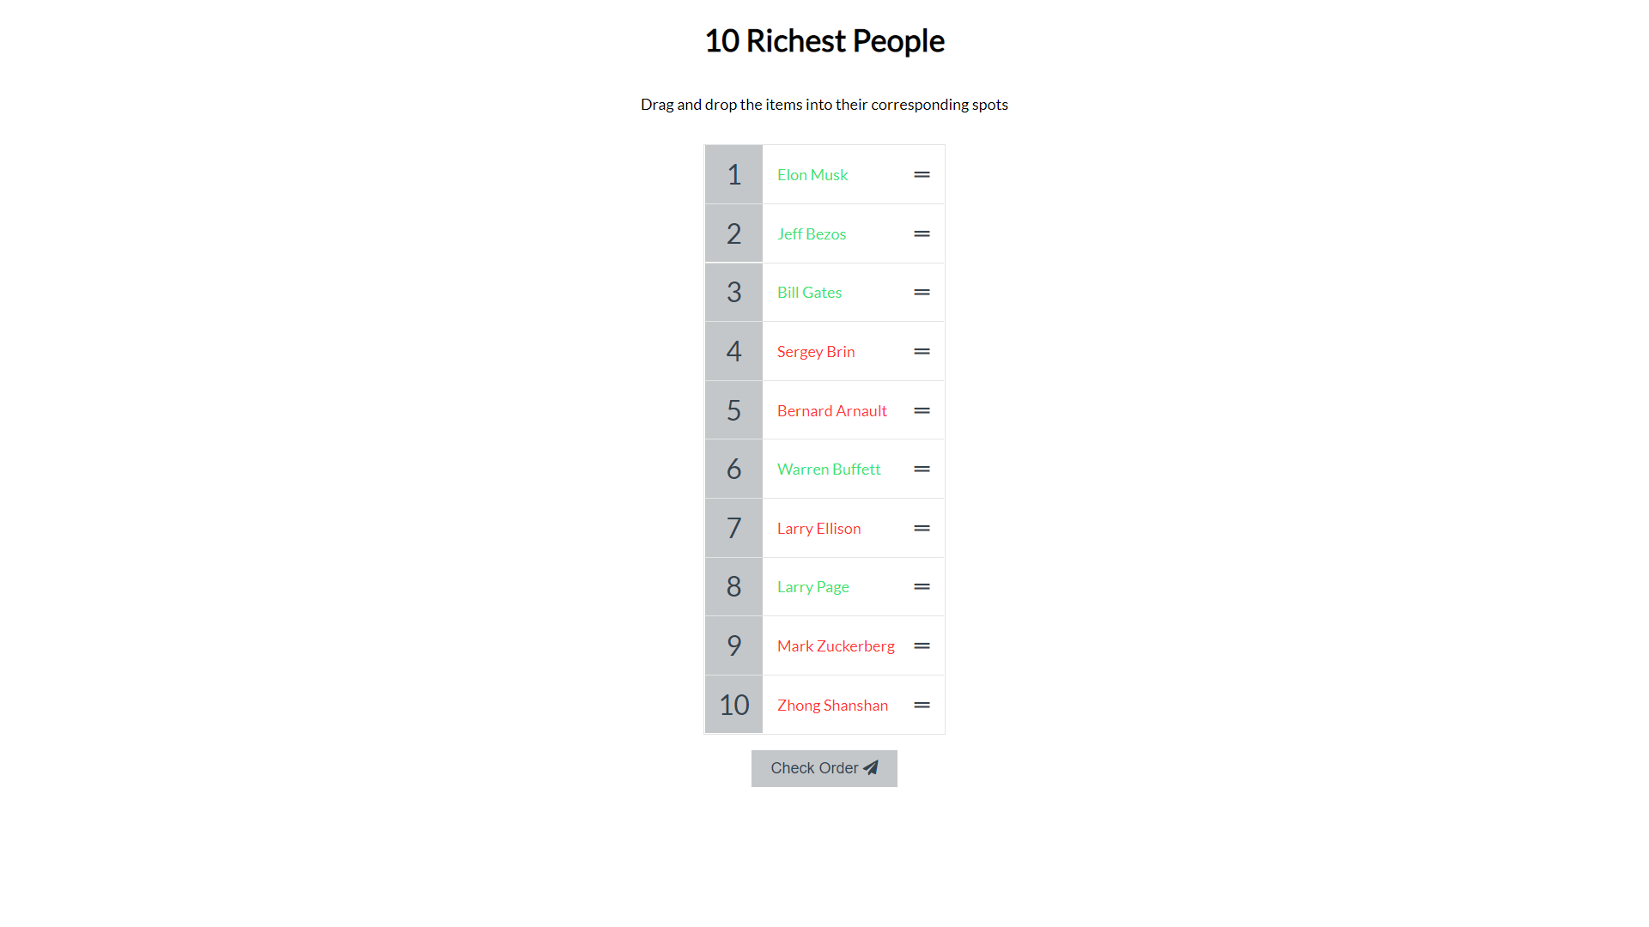This screenshot has width=1649, height=927.
Task: Click the paper plane icon on Check Order
Action: point(871,768)
